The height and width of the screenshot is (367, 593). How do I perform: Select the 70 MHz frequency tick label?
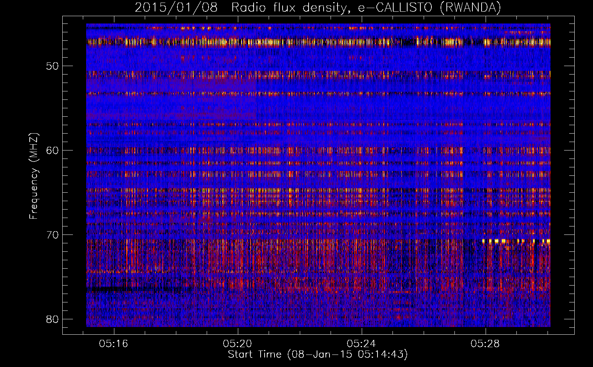[x=52, y=235]
